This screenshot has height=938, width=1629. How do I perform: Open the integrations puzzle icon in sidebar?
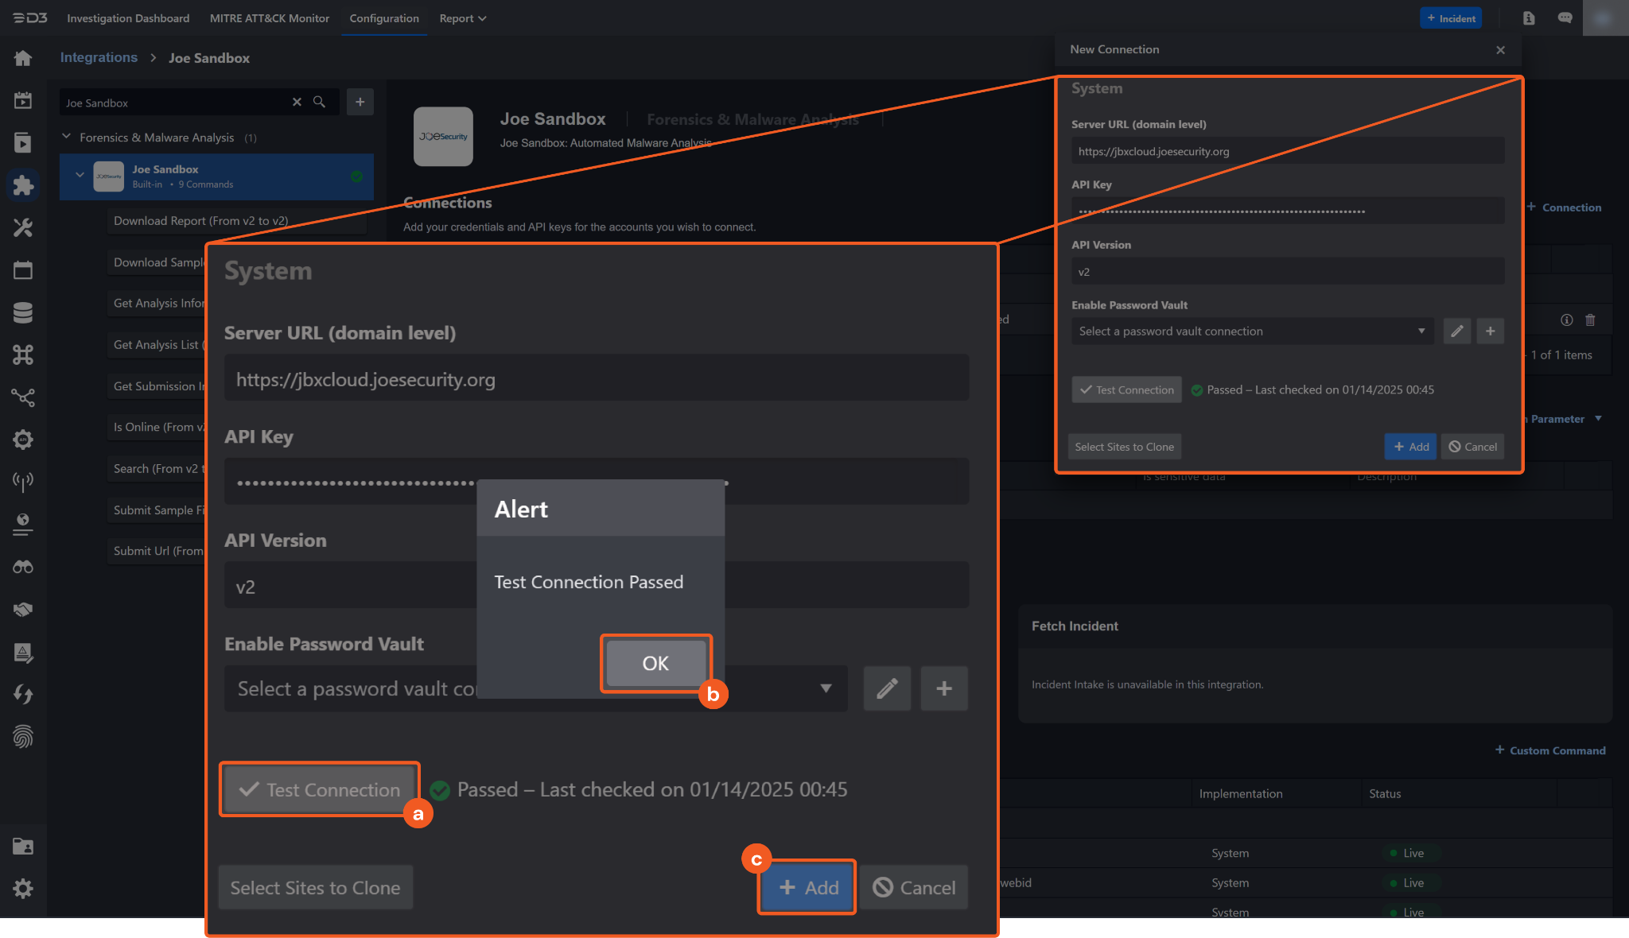[x=23, y=185]
